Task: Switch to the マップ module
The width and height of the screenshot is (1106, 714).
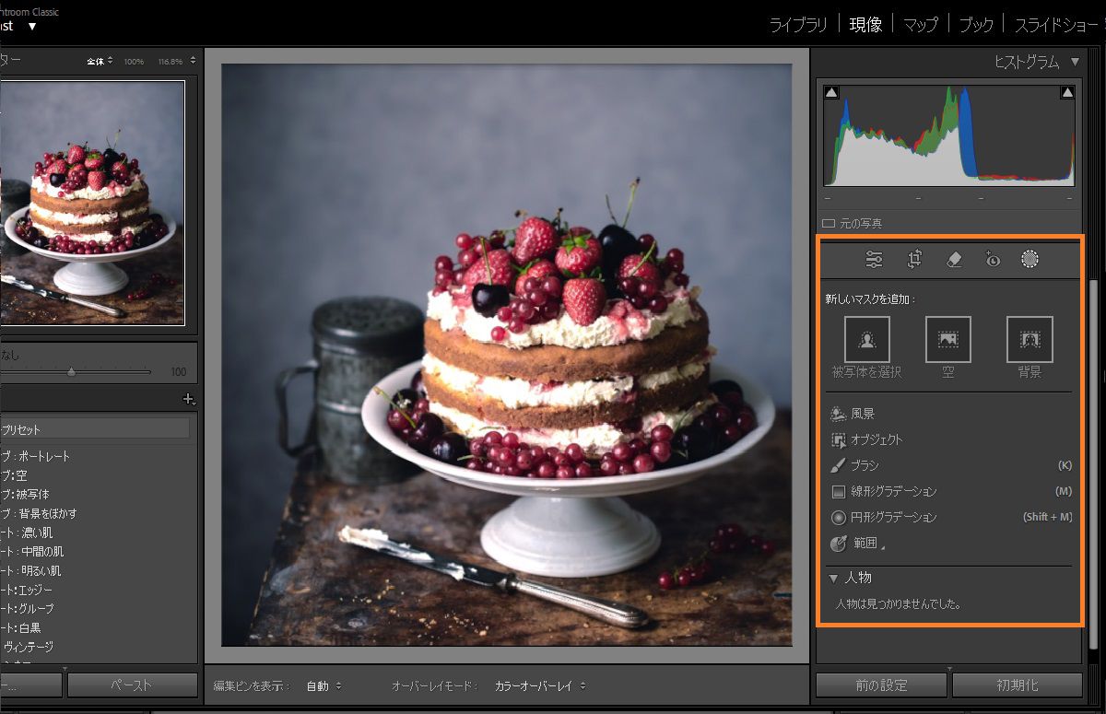Action: coord(920,25)
